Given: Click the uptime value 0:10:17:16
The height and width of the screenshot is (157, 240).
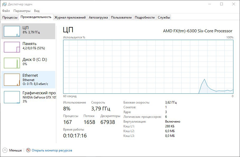Looking at the screenshot, I should pos(75,136).
